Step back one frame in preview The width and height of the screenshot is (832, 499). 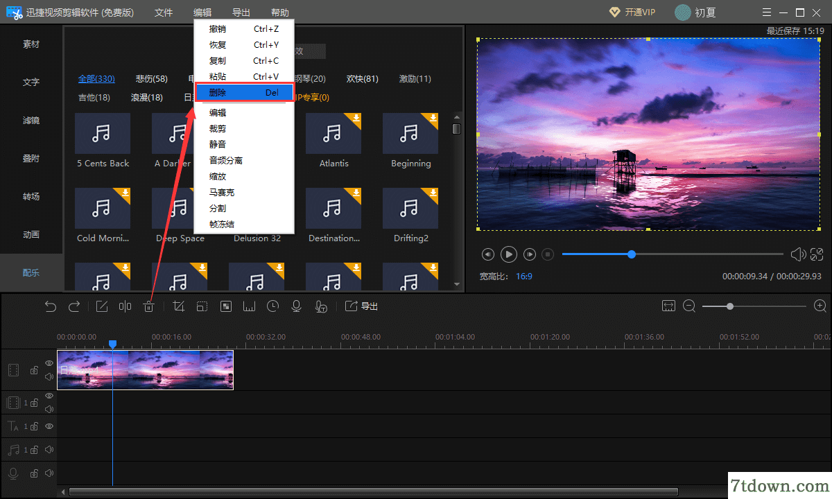click(488, 254)
